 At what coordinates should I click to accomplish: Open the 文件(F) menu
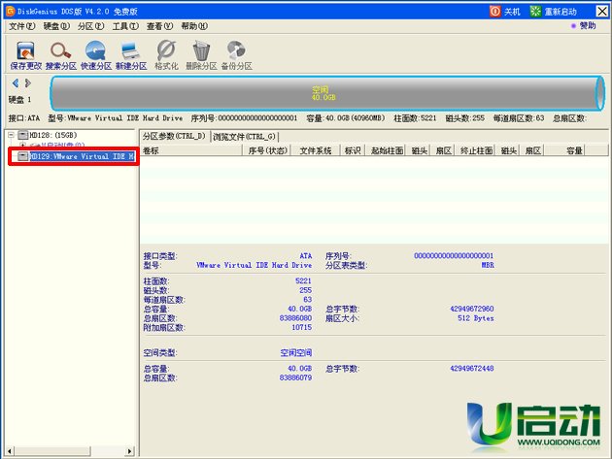21,26
